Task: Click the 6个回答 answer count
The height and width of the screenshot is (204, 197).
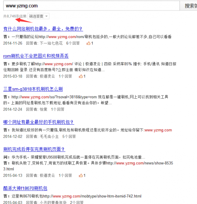Action: tap(73, 43)
